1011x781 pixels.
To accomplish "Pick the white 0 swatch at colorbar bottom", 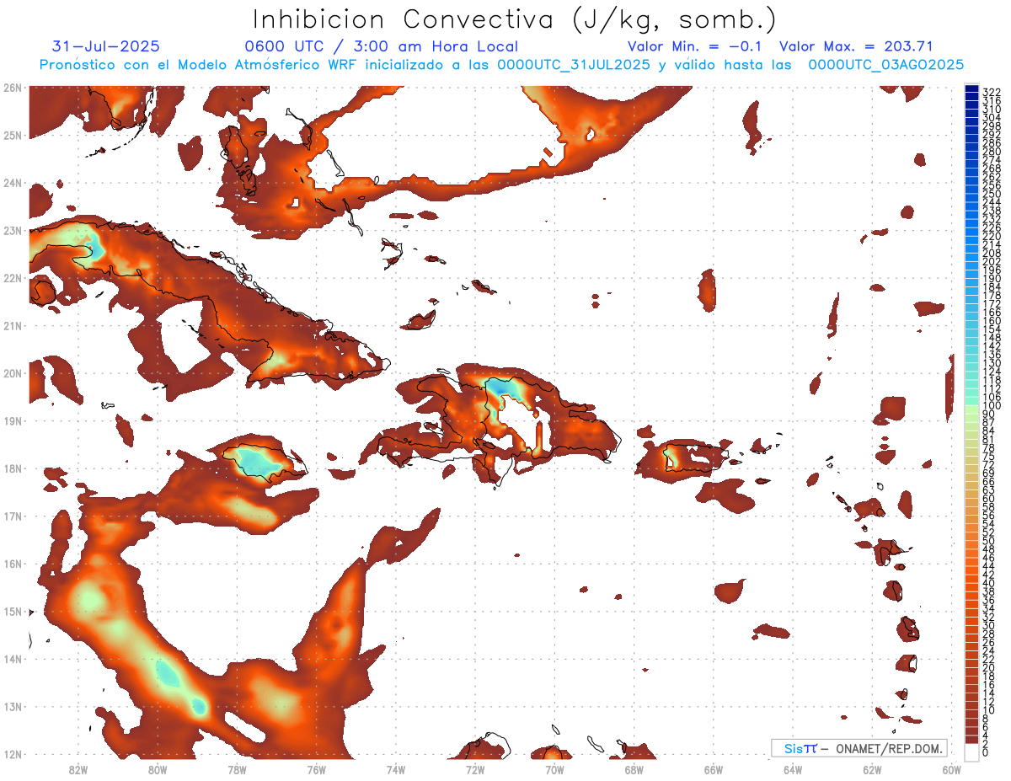I will 971,752.
